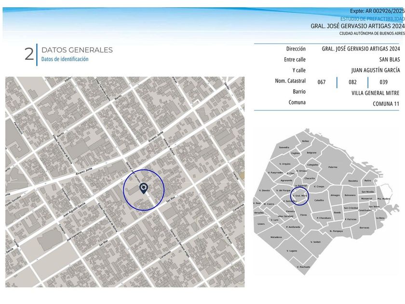Click the 'ESTUDIO DE PREFACTIBILIDAD' header line
Image resolution: width=405 pixels, height=304 pixels.
tap(372, 19)
